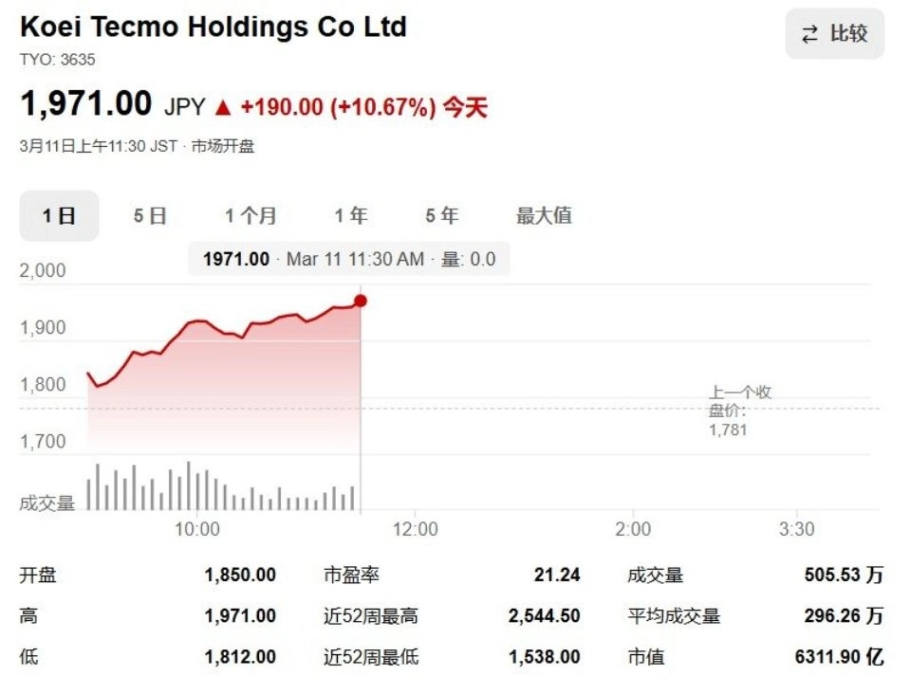The image size is (911, 694).
Task: Click the red upward triangle price indicator
Action: click(223, 107)
